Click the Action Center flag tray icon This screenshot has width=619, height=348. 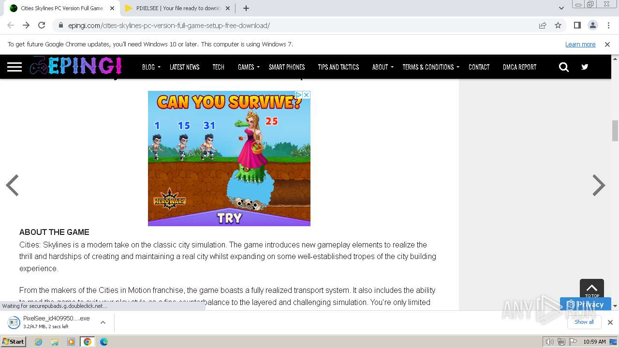(573, 342)
